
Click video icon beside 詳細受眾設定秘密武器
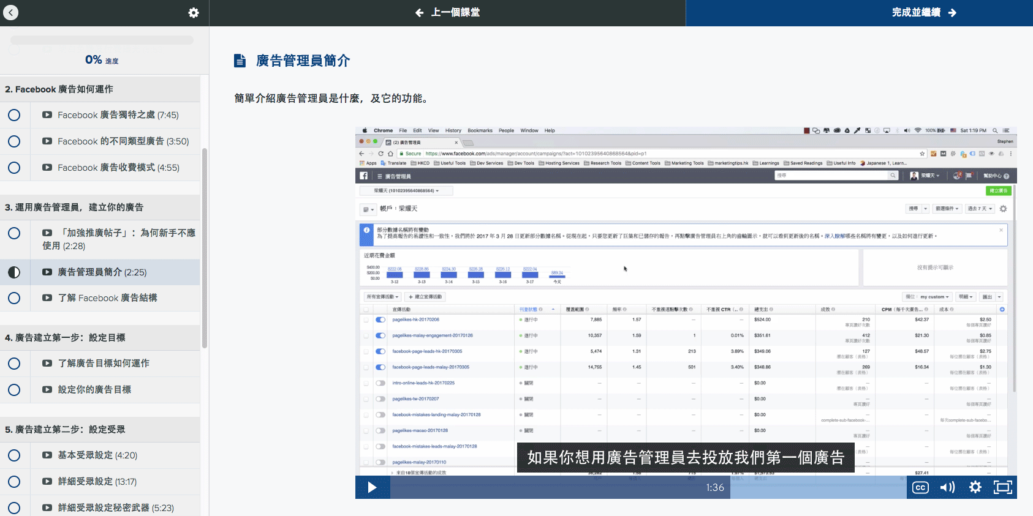(x=47, y=507)
